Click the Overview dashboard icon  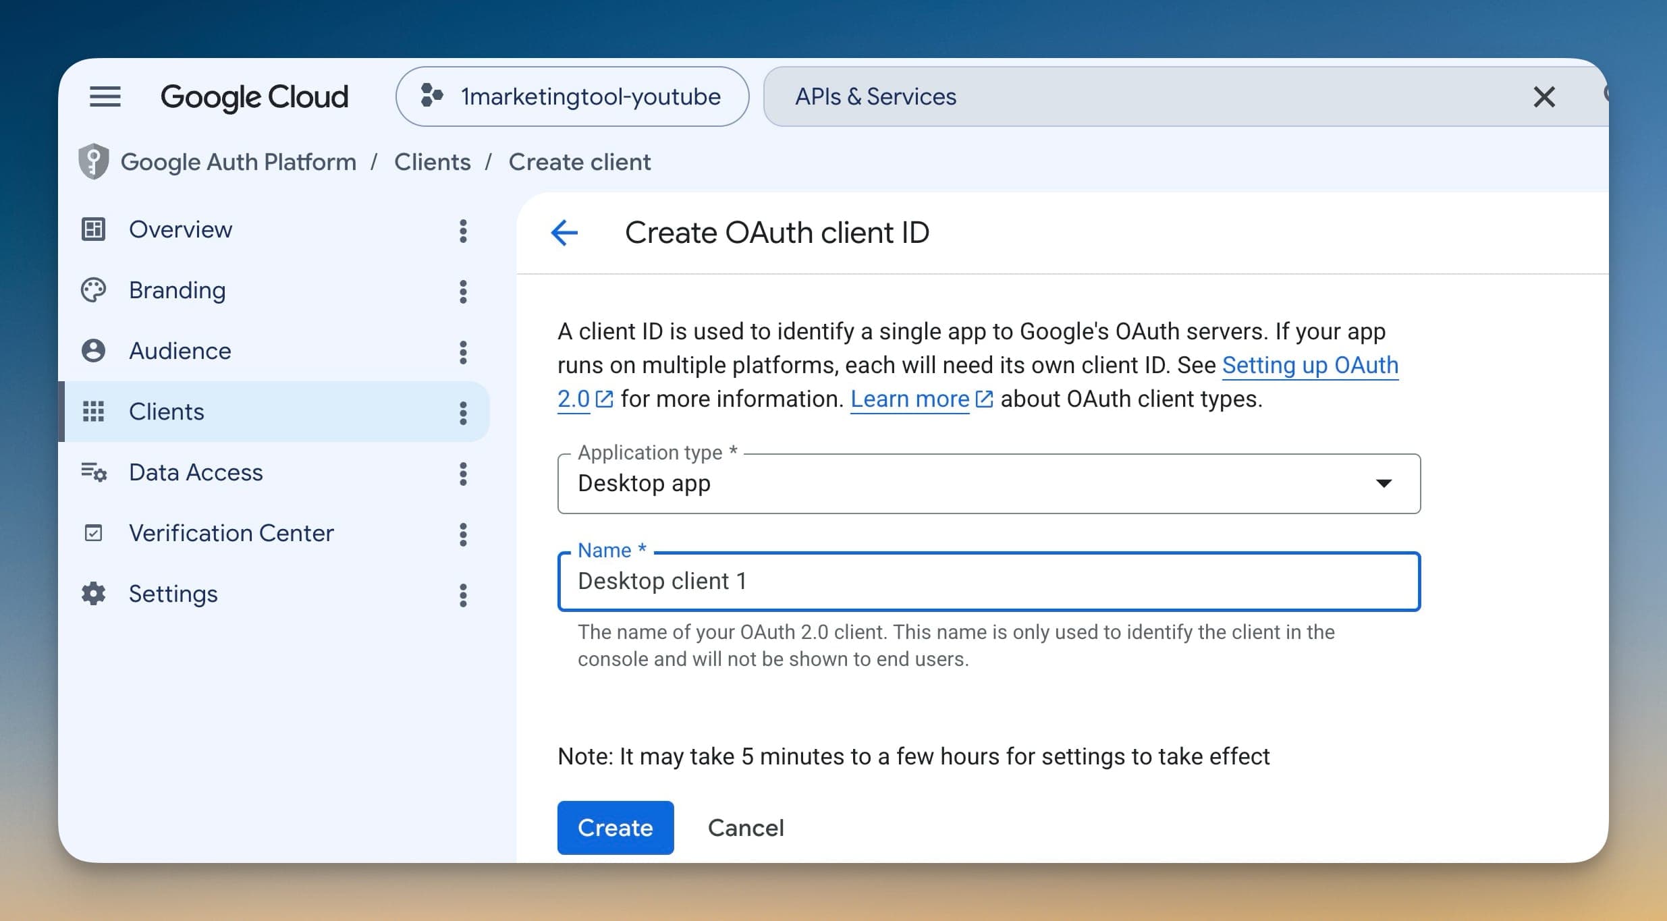(x=93, y=229)
